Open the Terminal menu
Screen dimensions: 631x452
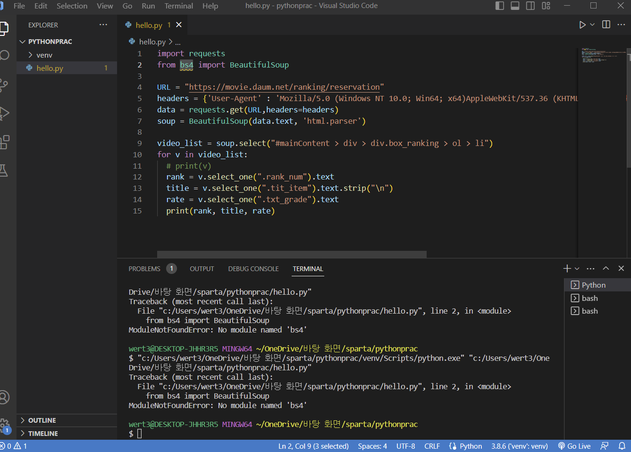[x=179, y=6]
